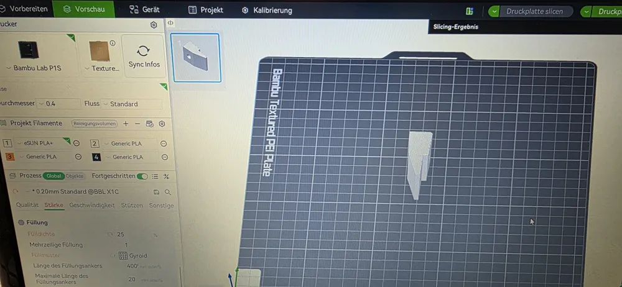Click filament 4 black color swatch

96,157
